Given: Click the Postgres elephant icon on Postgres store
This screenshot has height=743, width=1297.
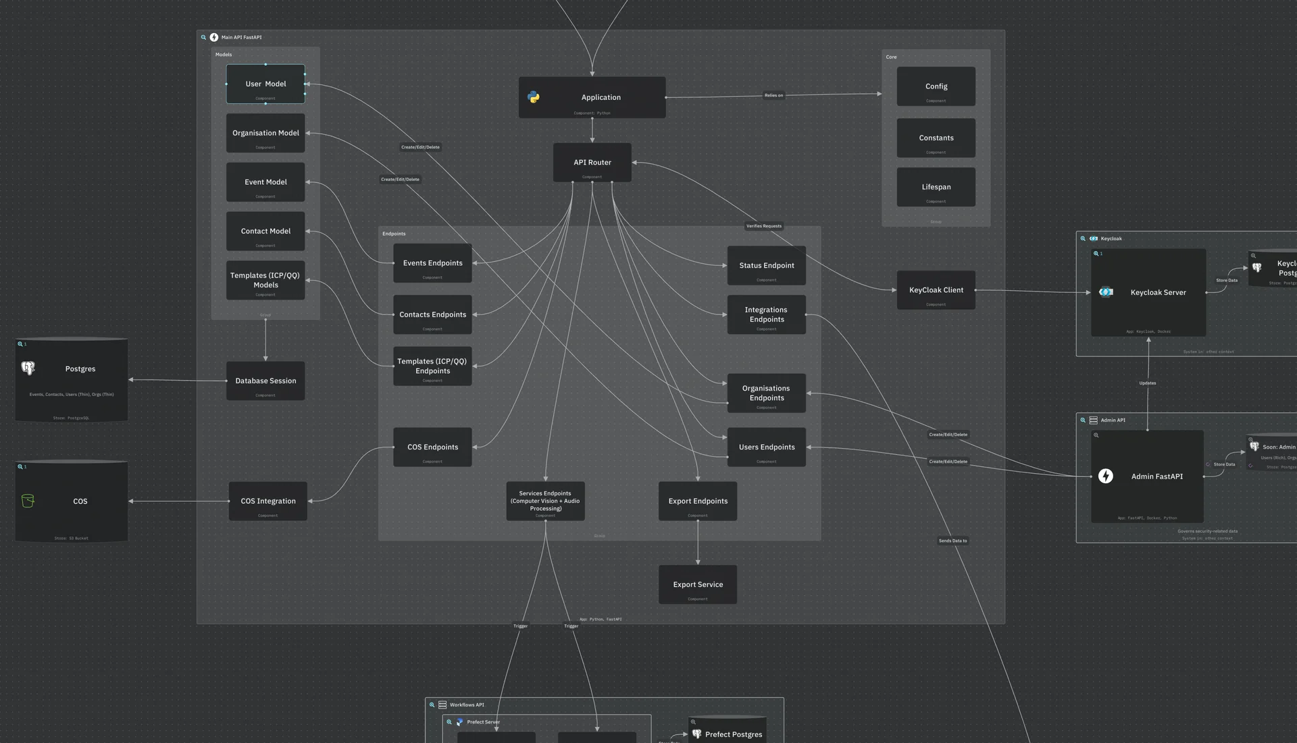Looking at the screenshot, I should [x=28, y=368].
